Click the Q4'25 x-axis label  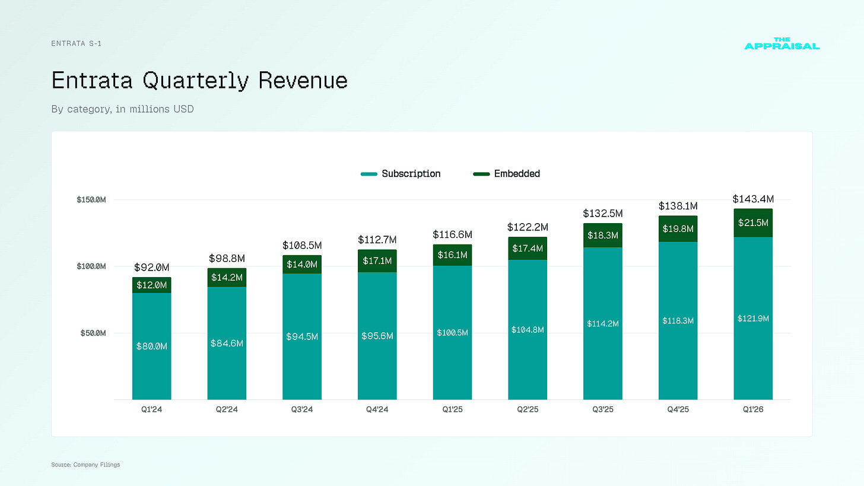click(678, 410)
